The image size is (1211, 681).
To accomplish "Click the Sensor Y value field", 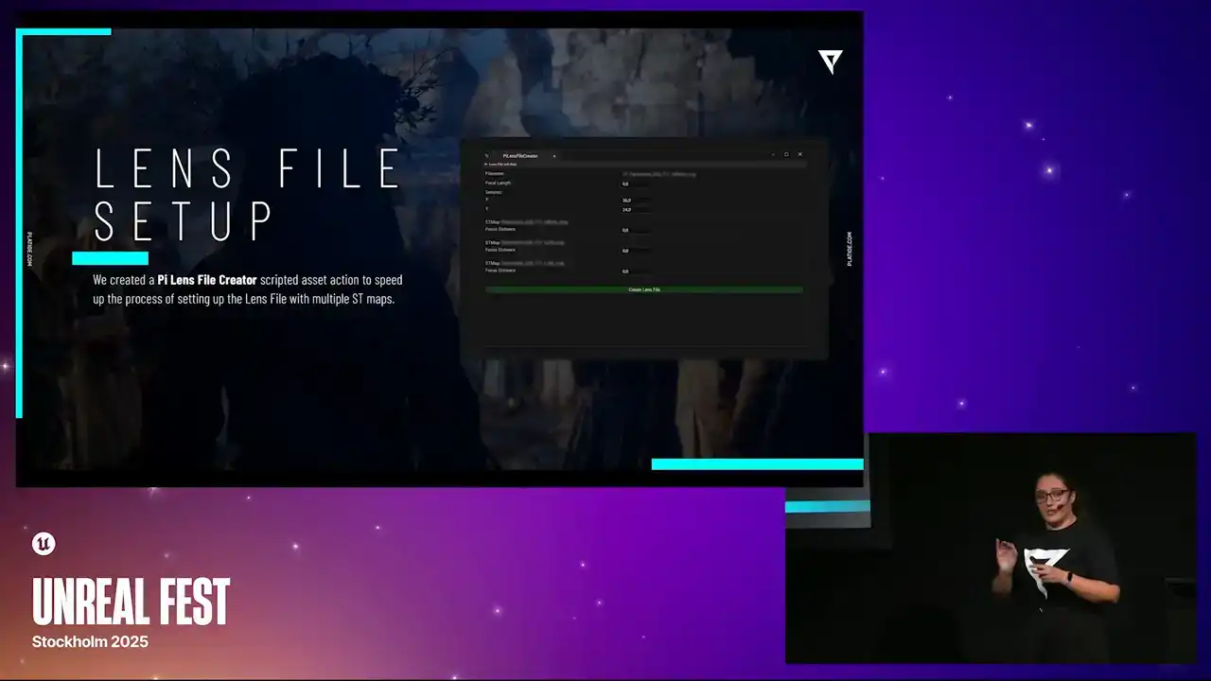I will click(635, 210).
